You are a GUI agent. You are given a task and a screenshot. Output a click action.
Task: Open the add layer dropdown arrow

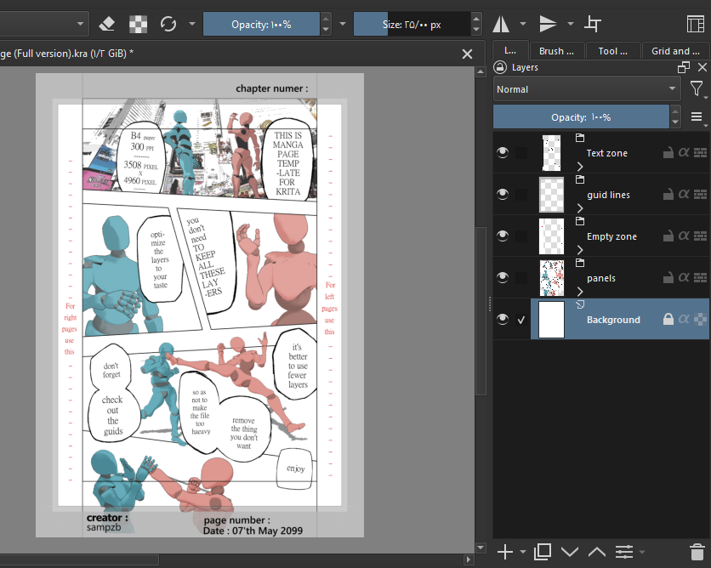[523, 552]
